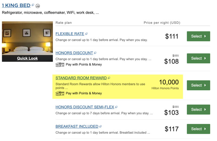Select the 10,000 points reward rate
The height and width of the screenshot is (141, 217).
(x=199, y=85)
